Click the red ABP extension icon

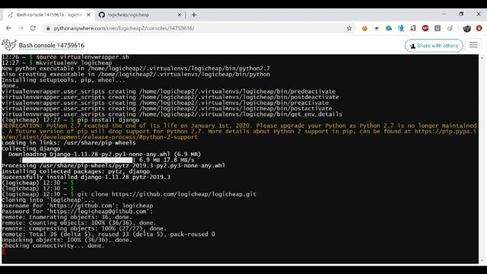425,28
